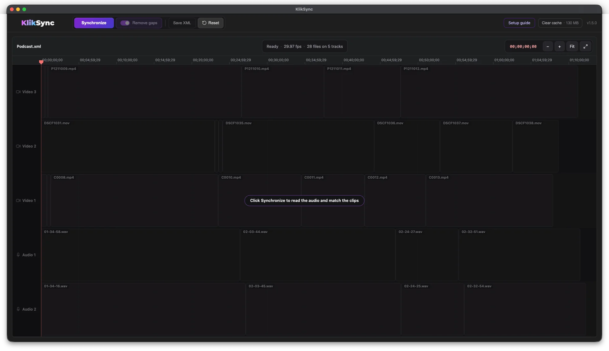Viewport: 609px width, 351px height.
Task: Select clip C0012.mp4
Action: click(395, 201)
